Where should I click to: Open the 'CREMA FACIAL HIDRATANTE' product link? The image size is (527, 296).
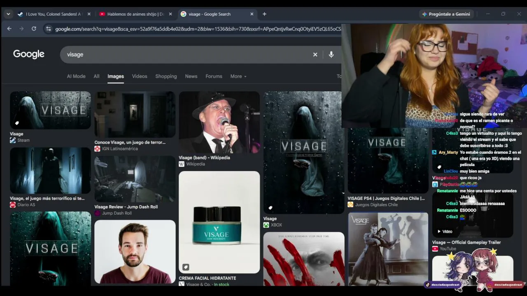click(207, 278)
